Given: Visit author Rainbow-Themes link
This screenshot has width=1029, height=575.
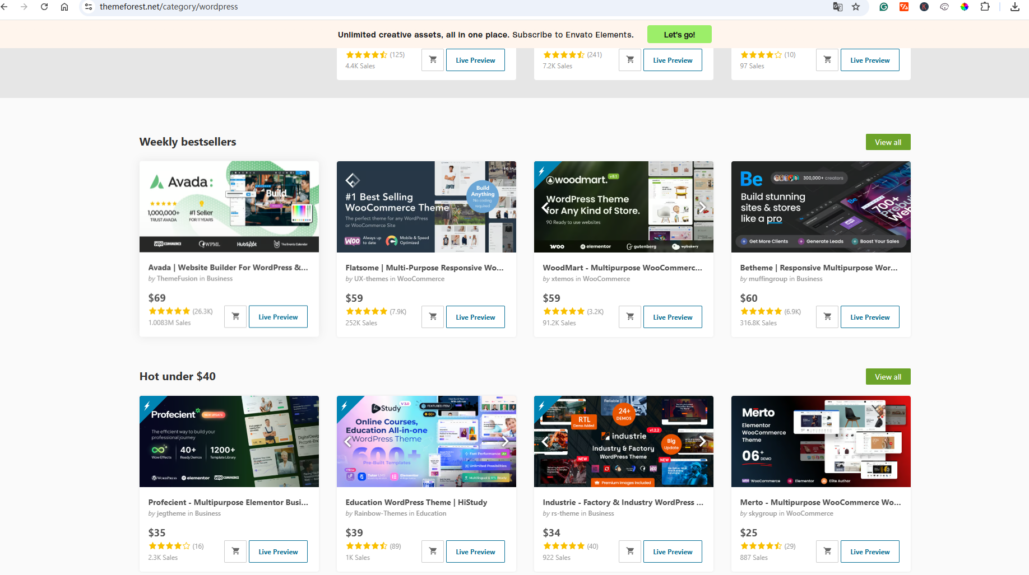Looking at the screenshot, I should coord(381,513).
